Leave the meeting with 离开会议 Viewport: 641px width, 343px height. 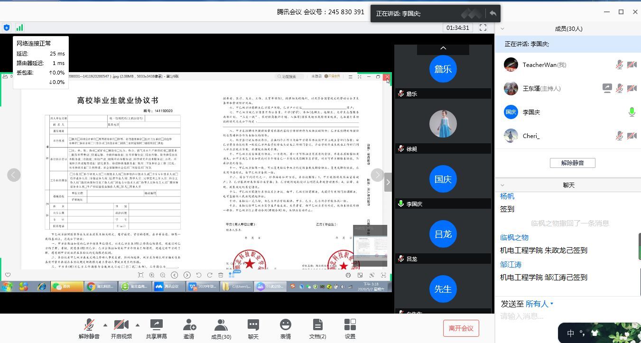click(x=461, y=328)
